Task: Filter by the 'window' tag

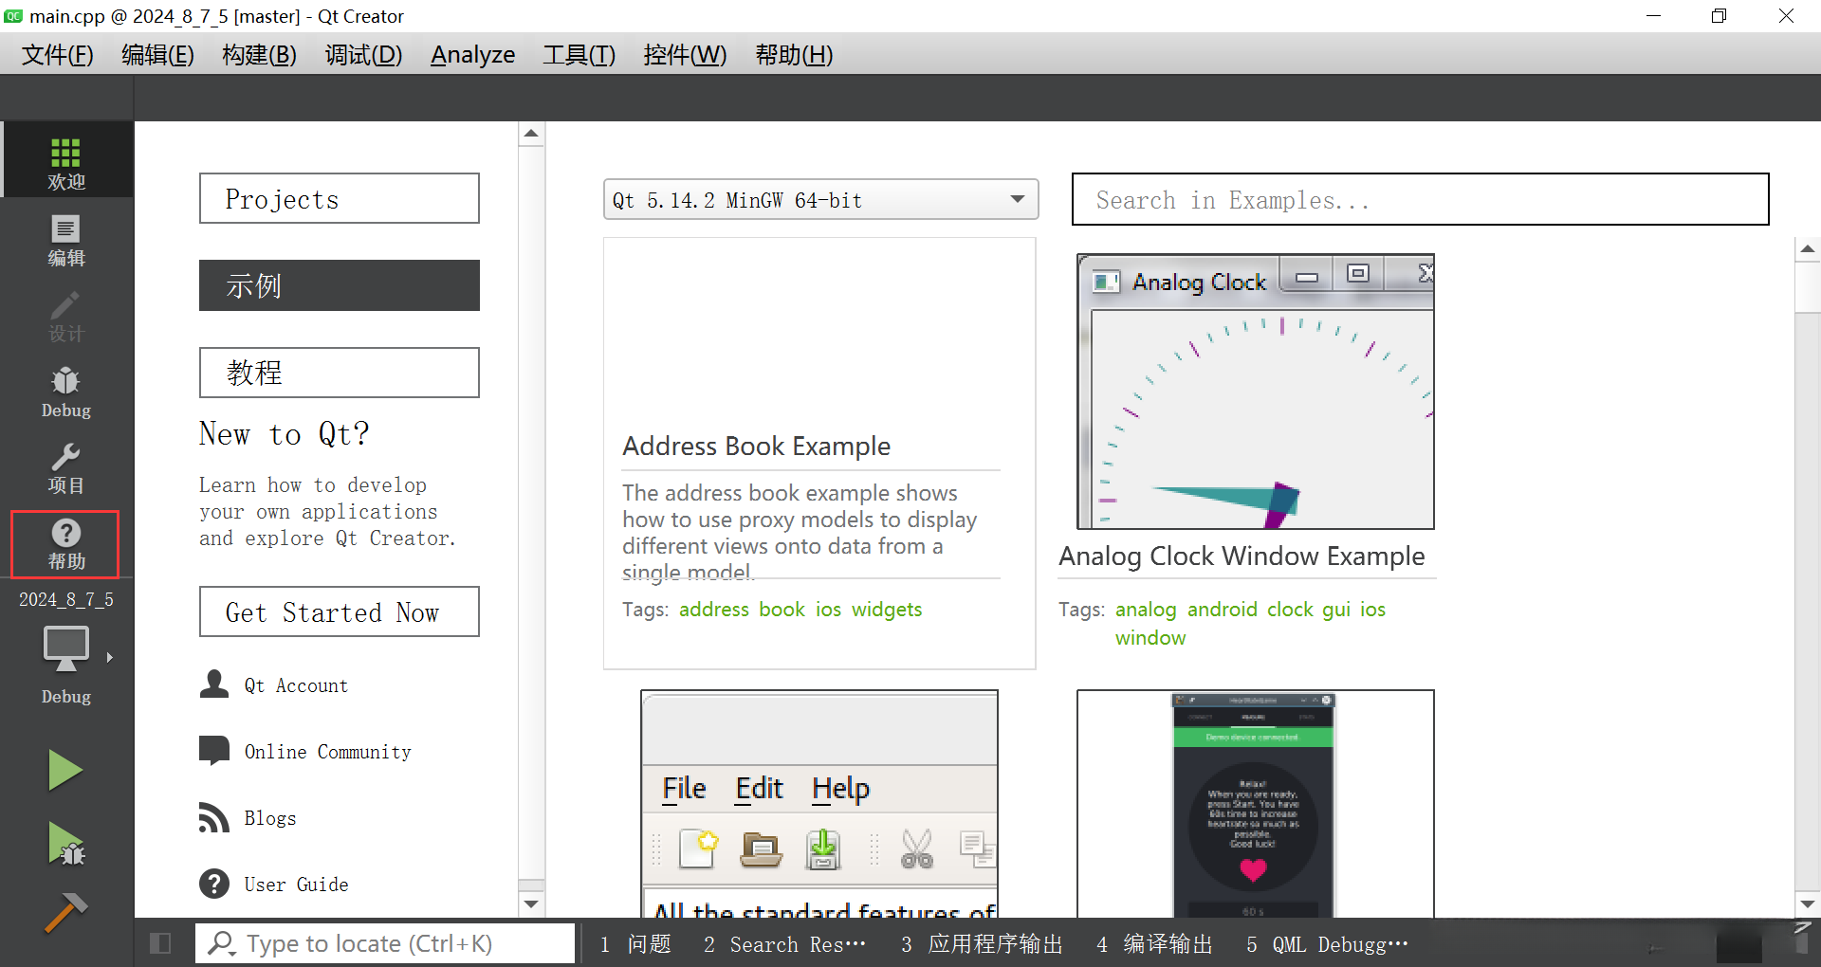Action: pos(1150,638)
